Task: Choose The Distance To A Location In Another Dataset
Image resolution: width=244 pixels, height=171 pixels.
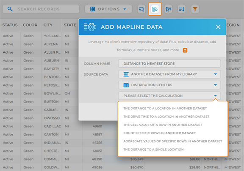Action: [x=165, y=109]
